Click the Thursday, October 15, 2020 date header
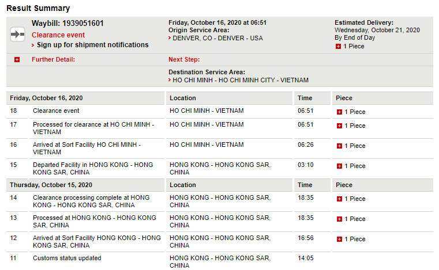Image resolution: width=439 pixels, height=270 pixels. point(51,185)
